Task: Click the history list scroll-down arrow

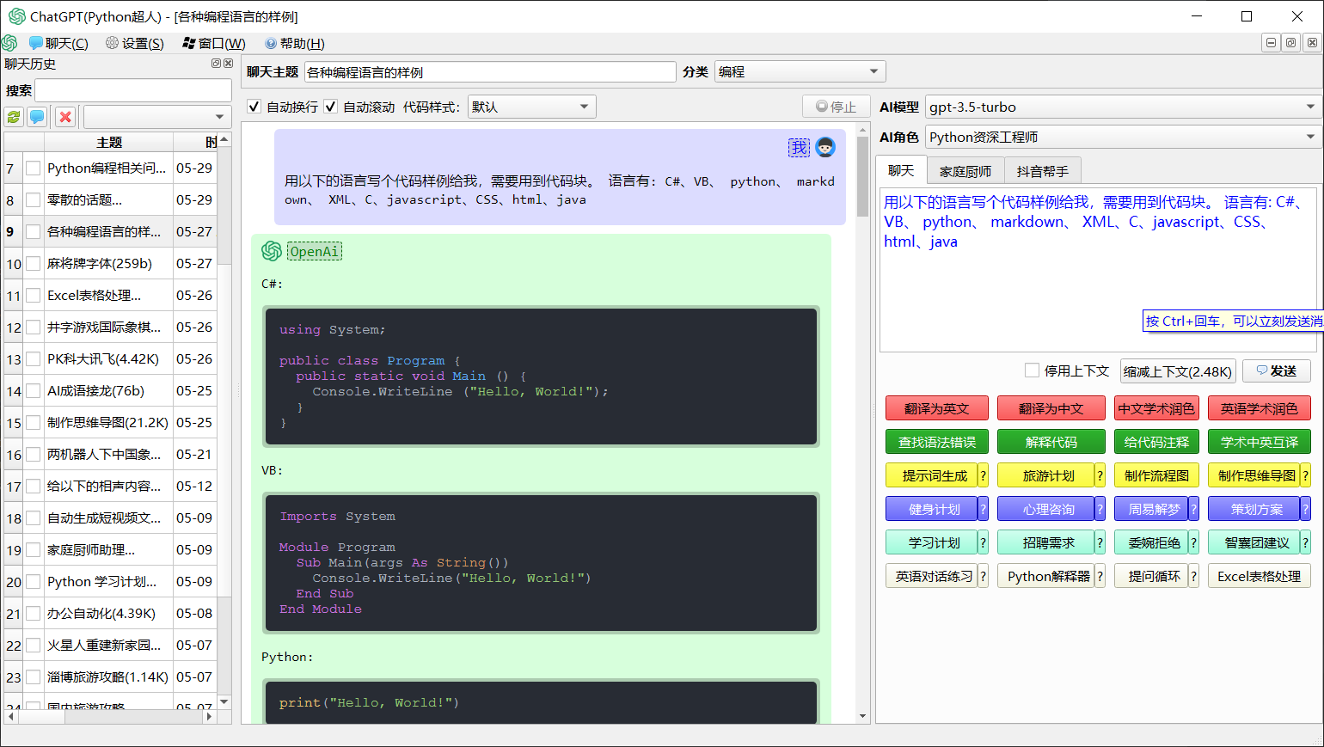Action: [x=224, y=701]
